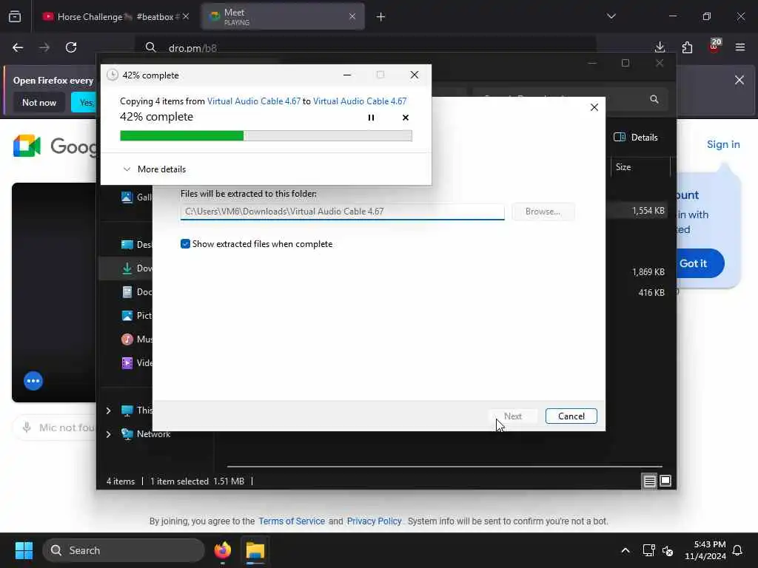The image size is (758, 568).
Task: Go back in Firefox
Action: pyautogui.click(x=18, y=47)
